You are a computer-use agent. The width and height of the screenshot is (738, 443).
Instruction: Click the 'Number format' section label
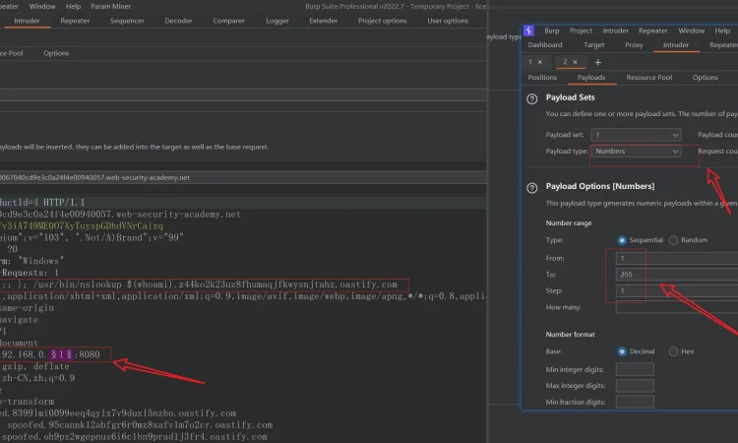pos(570,335)
